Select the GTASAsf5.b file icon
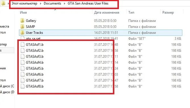 pos(22,68)
